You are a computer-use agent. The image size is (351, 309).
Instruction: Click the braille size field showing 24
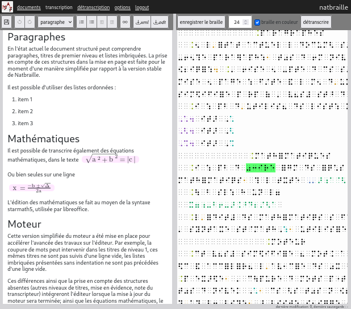click(x=240, y=22)
